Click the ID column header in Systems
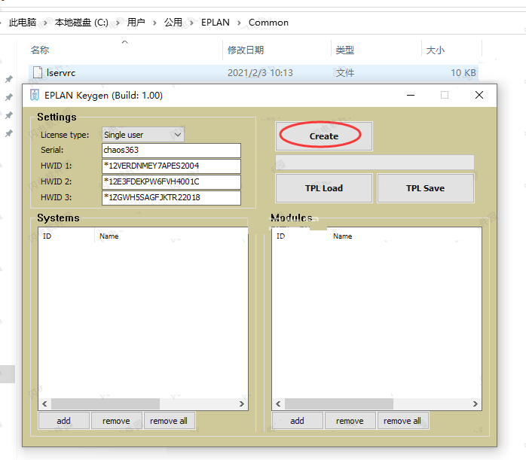 click(x=66, y=236)
